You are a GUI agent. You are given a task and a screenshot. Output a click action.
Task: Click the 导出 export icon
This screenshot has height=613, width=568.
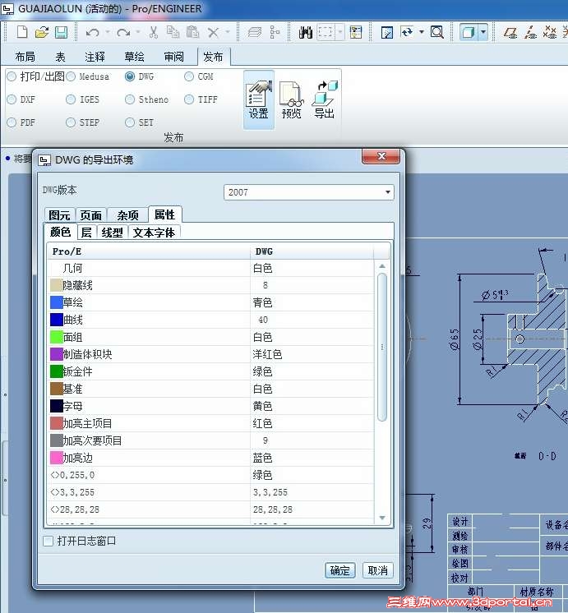pyautogui.click(x=325, y=99)
